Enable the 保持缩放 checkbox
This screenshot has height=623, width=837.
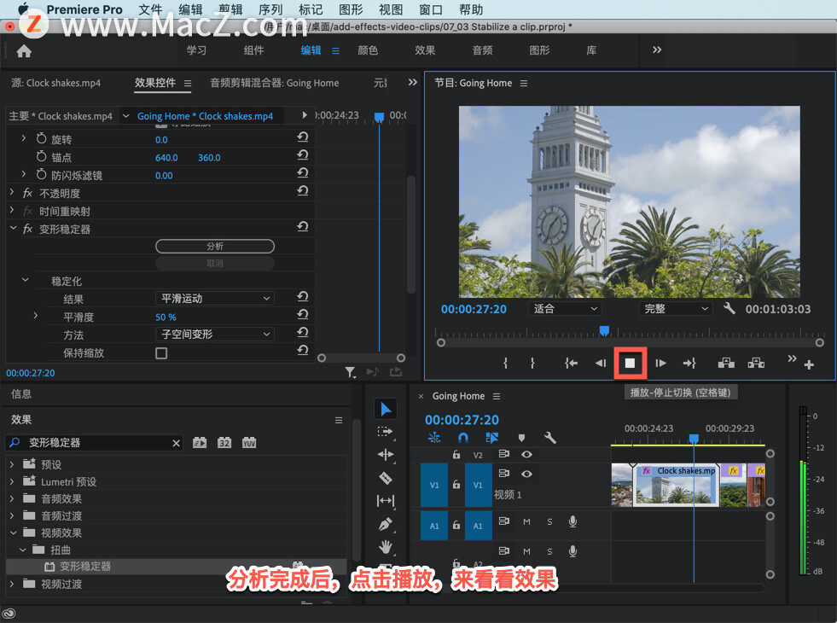pos(161,352)
